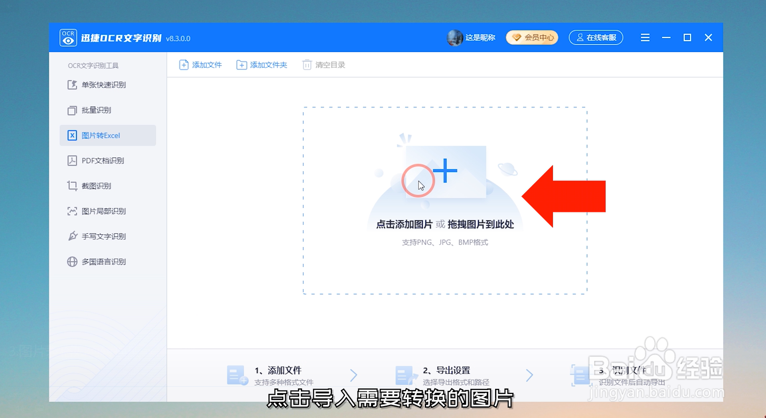Click 拖拽图片到此处 text in drop zone
This screenshot has width=766, height=418.
pos(481,224)
